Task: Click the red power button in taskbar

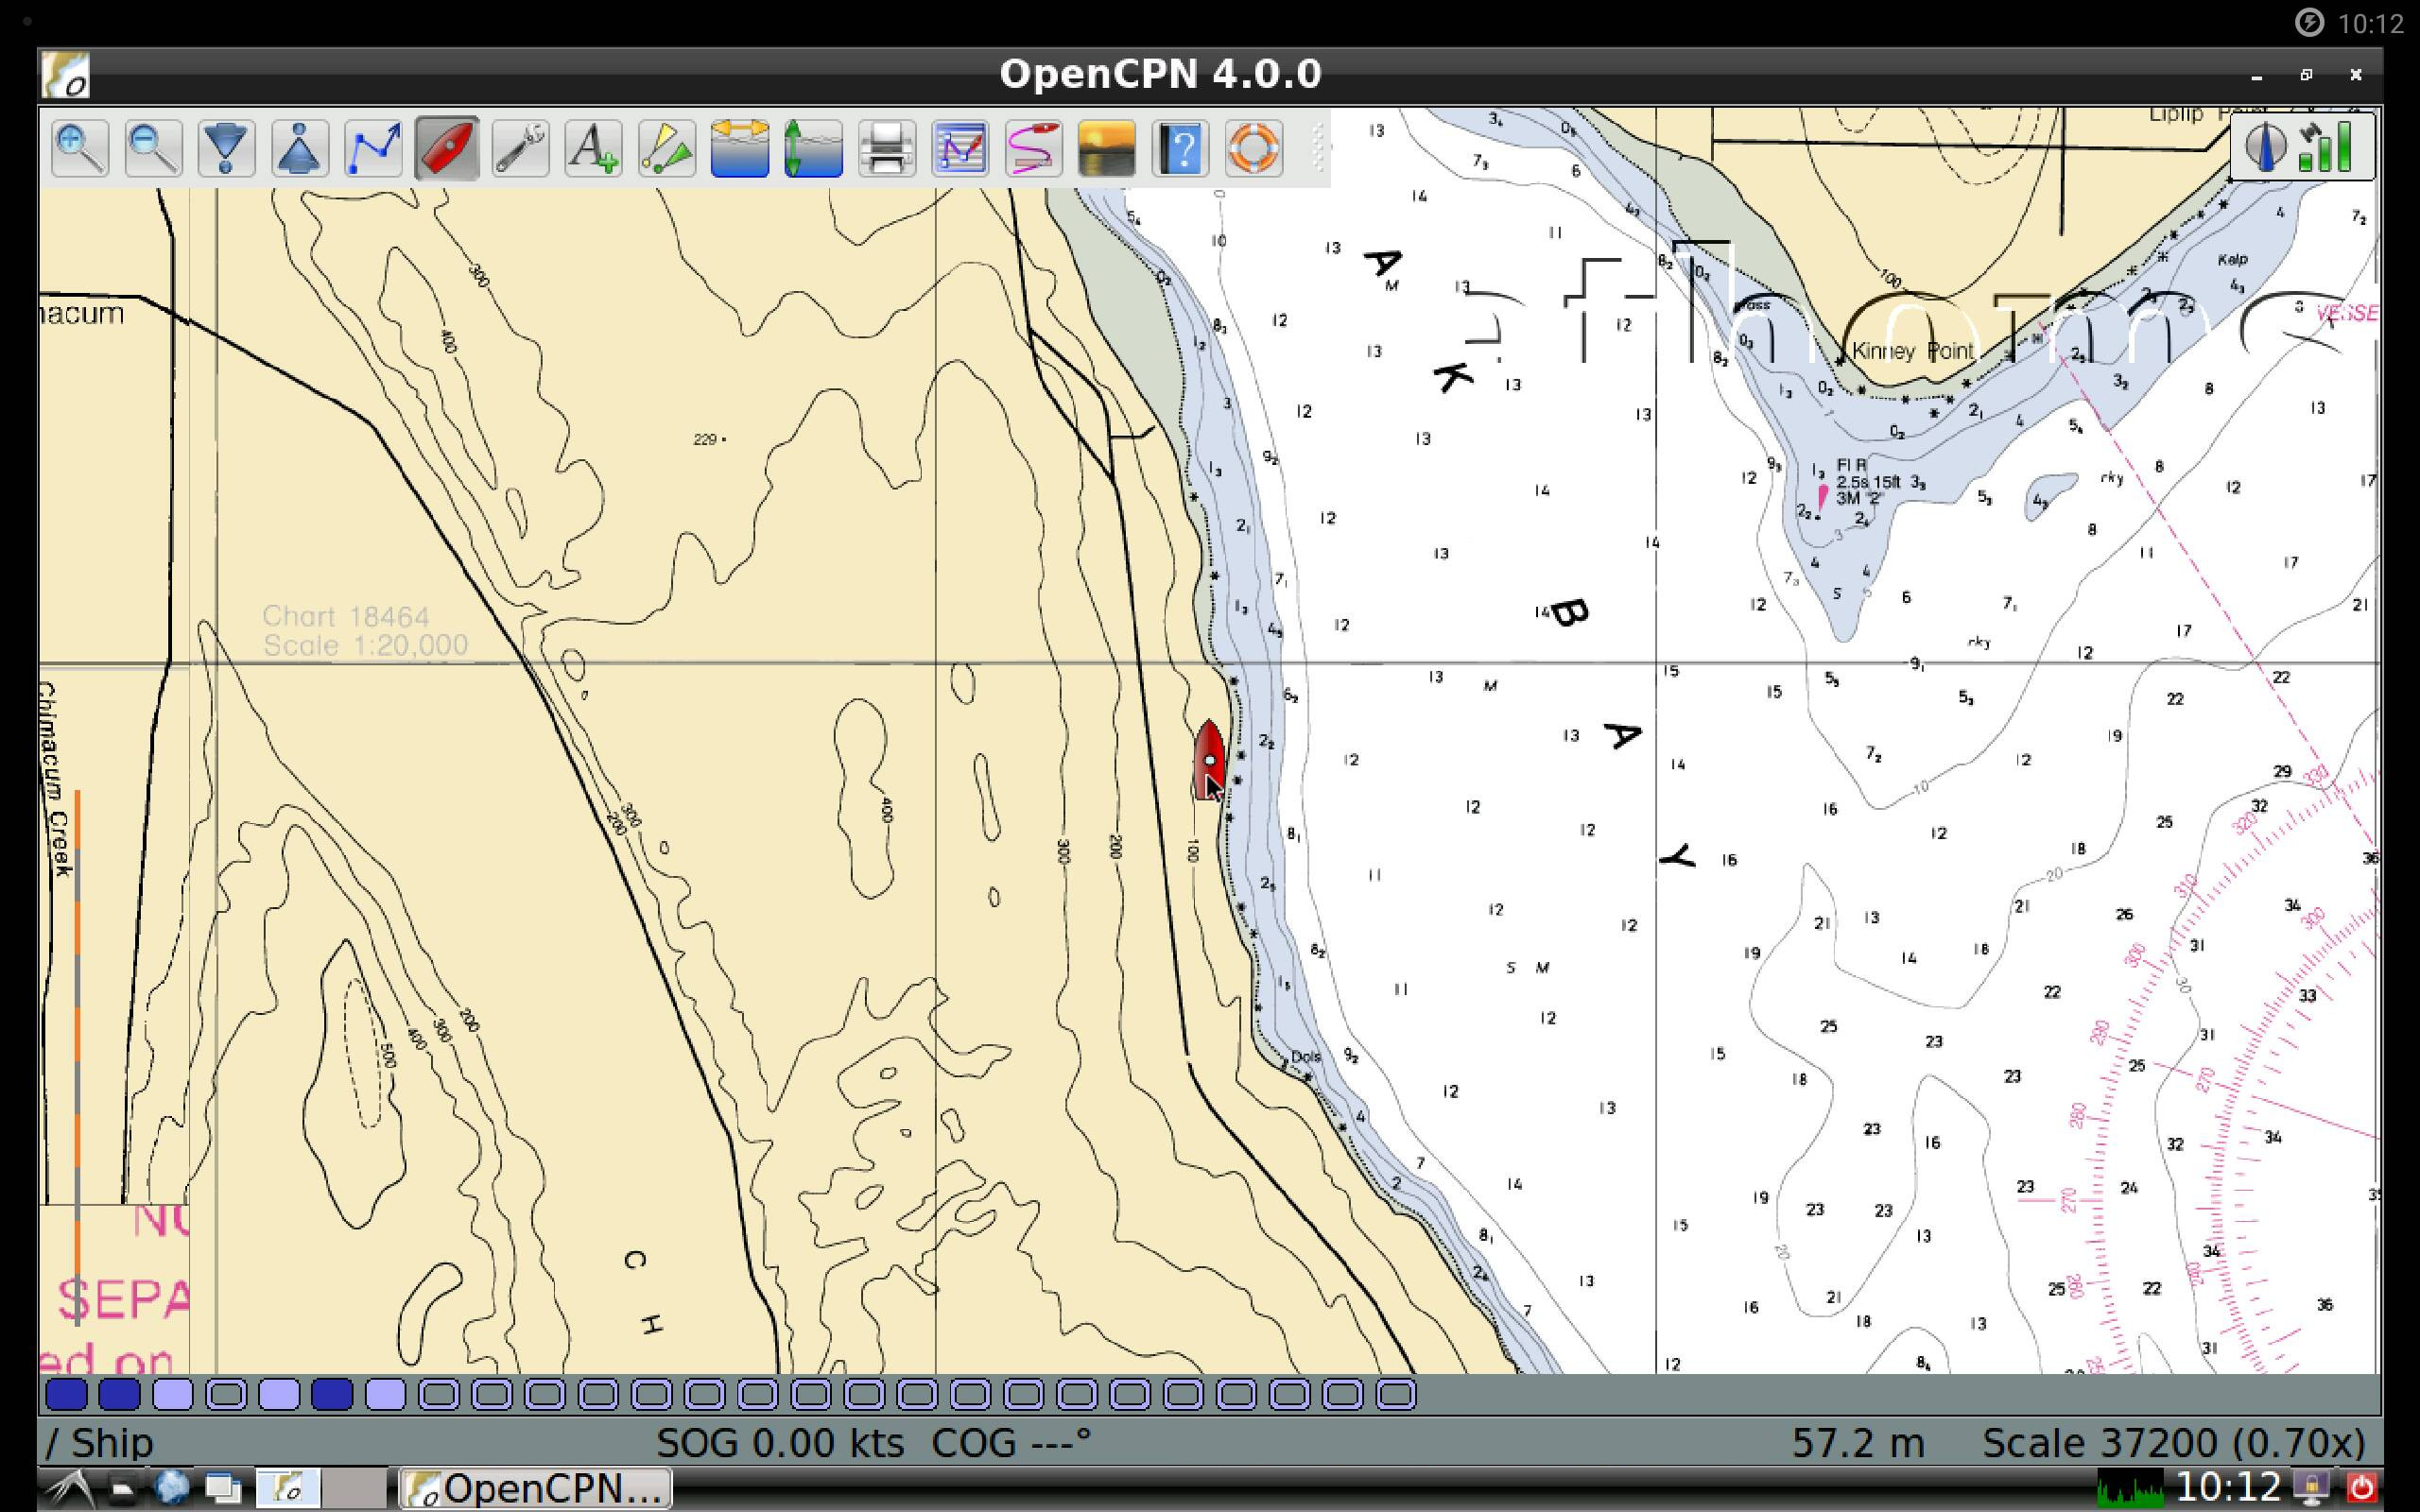Action: (x=2361, y=1488)
